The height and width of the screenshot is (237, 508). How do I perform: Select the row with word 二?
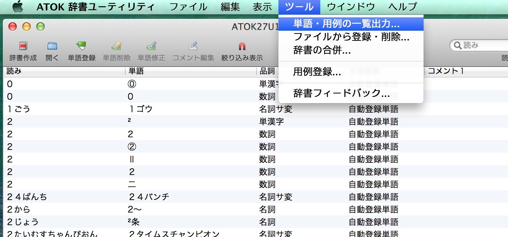point(255,184)
